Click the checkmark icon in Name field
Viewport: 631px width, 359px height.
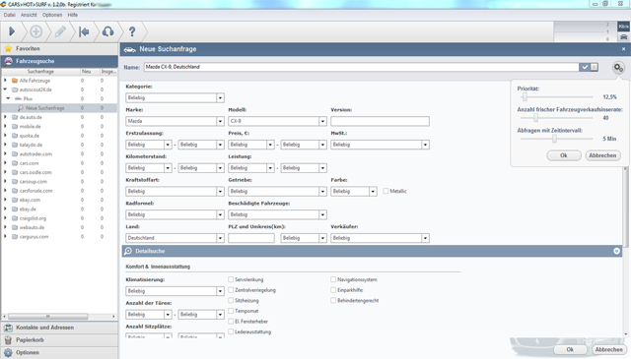(585, 67)
